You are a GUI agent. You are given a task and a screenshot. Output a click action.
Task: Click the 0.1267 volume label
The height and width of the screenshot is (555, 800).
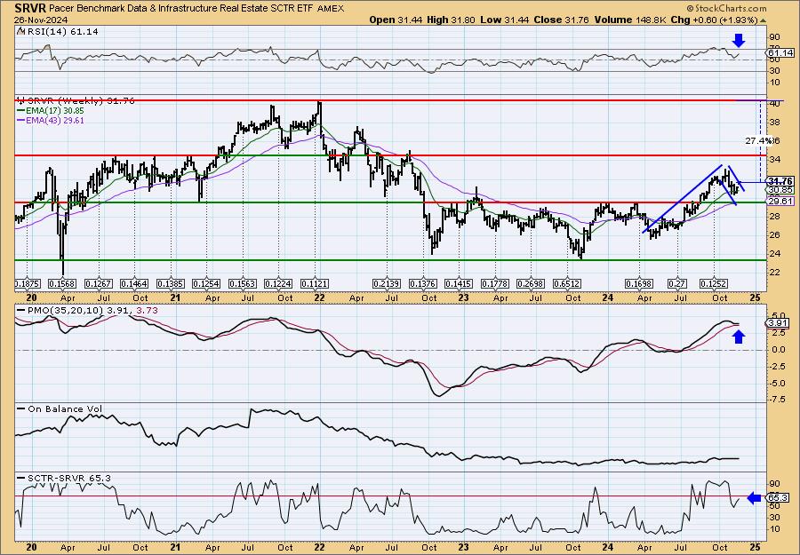(x=98, y=283)
